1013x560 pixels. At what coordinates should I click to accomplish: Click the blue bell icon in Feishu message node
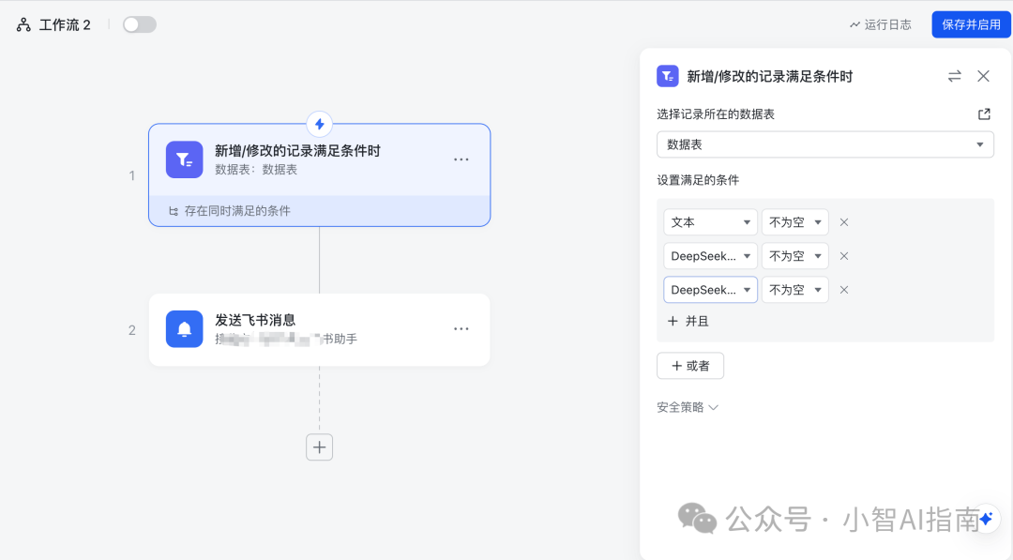point(184,329)
